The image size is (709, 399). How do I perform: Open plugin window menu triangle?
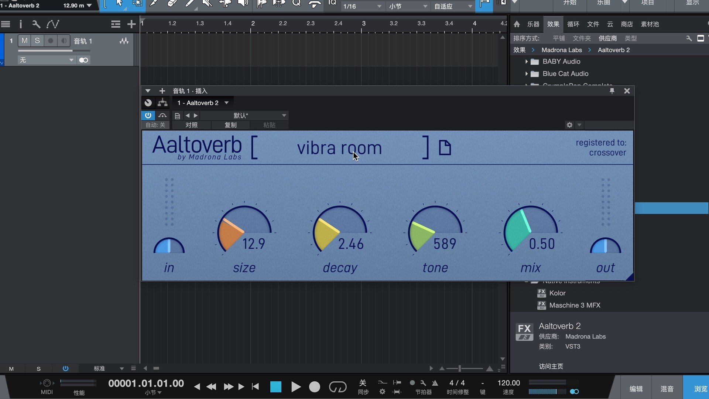(148, 91)
